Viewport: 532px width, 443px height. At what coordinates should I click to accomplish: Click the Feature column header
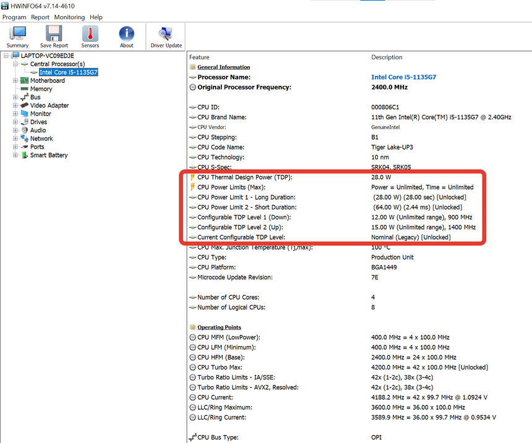[199, 57]
